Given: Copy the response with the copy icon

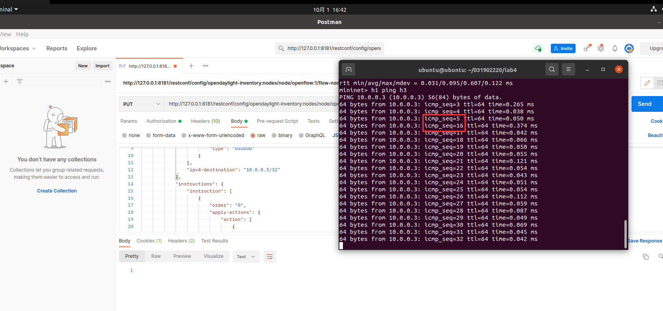Looking at the screenshot, I should [x=646, y=257].
